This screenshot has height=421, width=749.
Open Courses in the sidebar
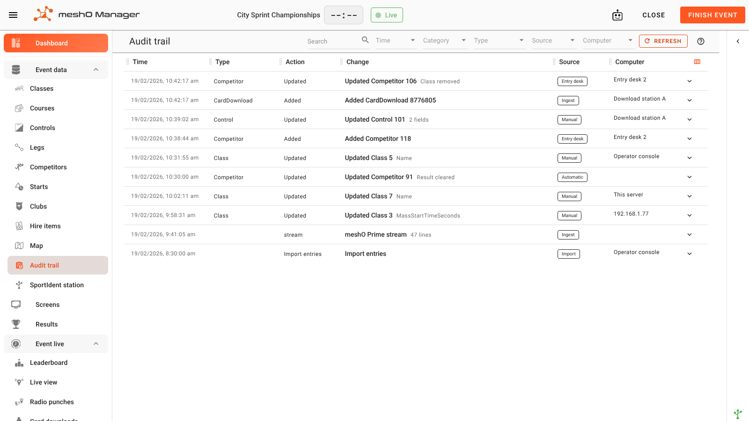(x=58, y=108)
